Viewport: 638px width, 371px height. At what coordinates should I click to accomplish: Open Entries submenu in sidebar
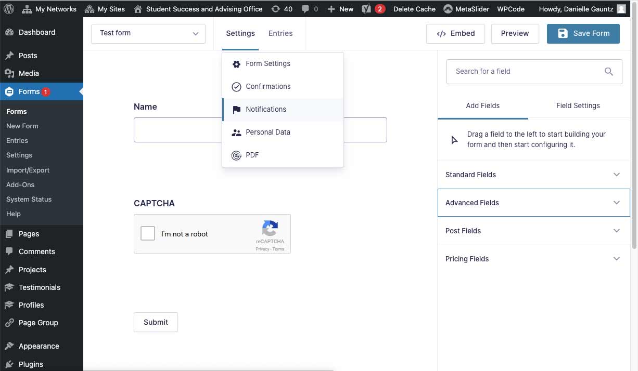pos(17,140)
